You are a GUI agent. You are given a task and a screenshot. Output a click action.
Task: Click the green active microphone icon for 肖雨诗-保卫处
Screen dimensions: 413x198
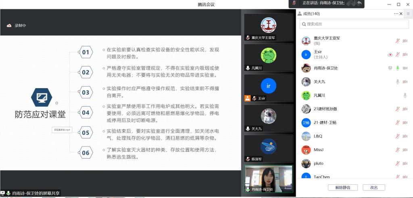point(398,68)
